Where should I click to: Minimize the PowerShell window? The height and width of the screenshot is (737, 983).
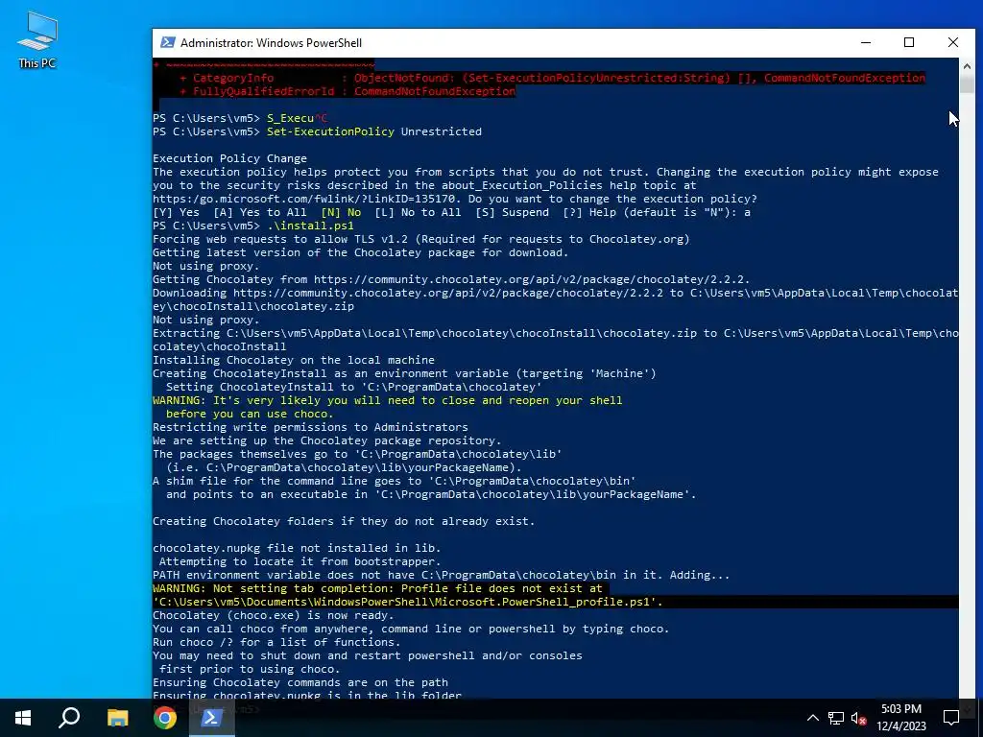click(866, 42)
